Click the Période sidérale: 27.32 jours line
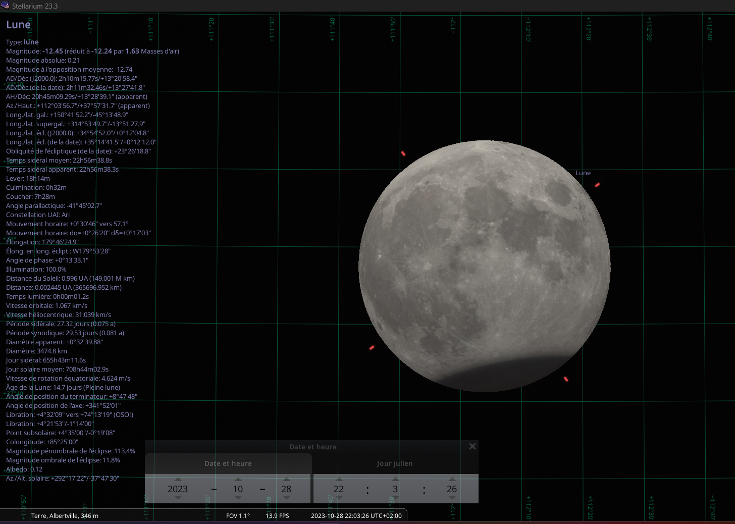Screen dimensions: 735x524 pyautogui.click(x=61, y=324)
